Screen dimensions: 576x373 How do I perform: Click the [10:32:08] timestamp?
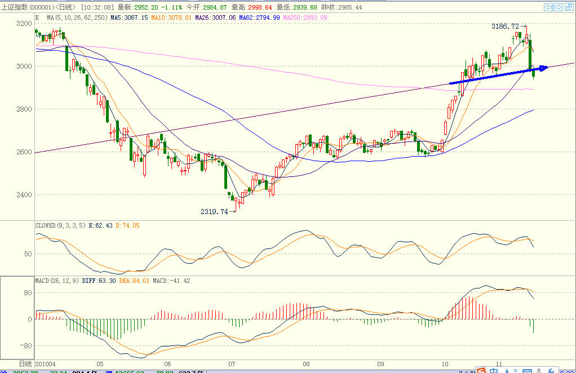click(98, 7)
